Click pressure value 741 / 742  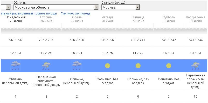click(169, 40)
